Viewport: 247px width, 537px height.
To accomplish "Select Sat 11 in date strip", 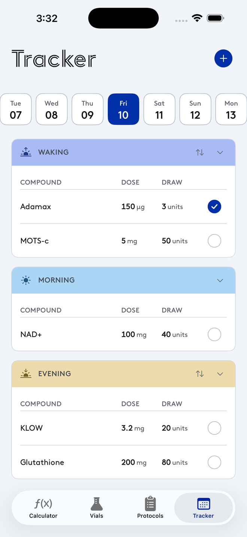I will tap(159, 109).
